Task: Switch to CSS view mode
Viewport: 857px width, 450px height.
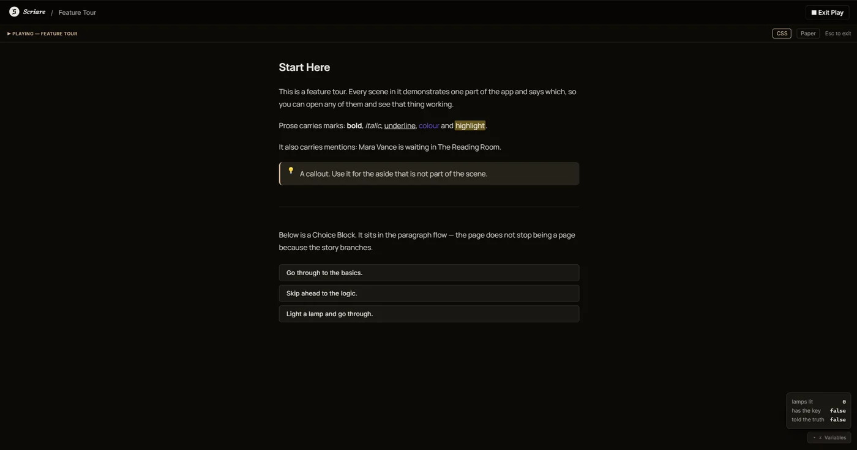Action: pyautogui.click(x=782, y=34)
